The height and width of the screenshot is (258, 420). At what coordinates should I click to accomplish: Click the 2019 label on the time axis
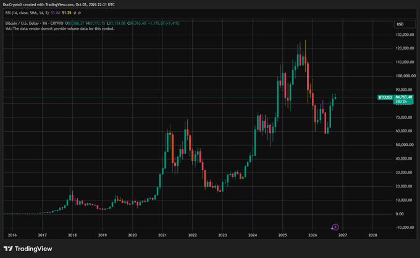coord(103,235)
